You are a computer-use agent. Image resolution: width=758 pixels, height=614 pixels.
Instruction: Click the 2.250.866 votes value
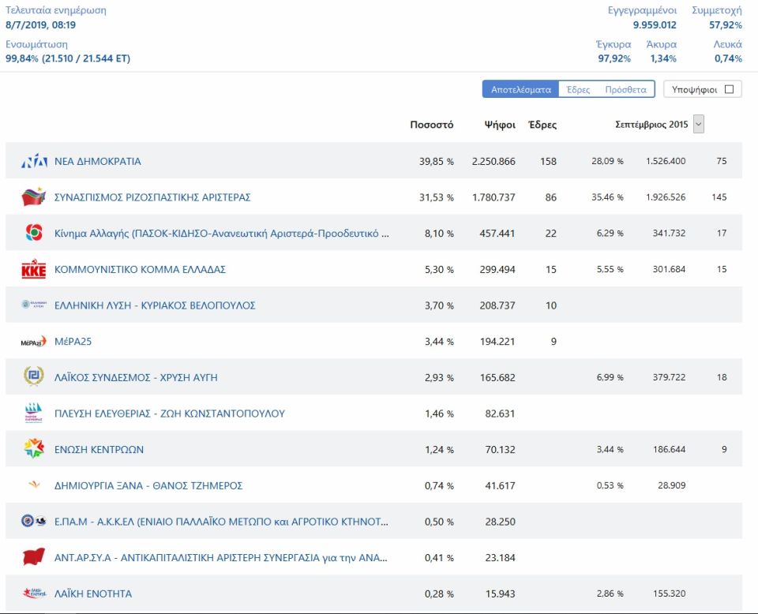click(x=493, y=161)
